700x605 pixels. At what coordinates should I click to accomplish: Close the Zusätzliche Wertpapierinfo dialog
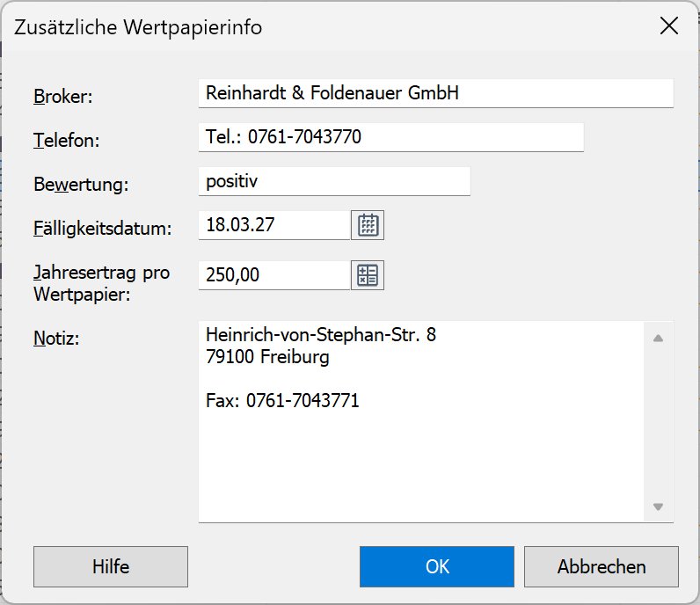(668, 26)
